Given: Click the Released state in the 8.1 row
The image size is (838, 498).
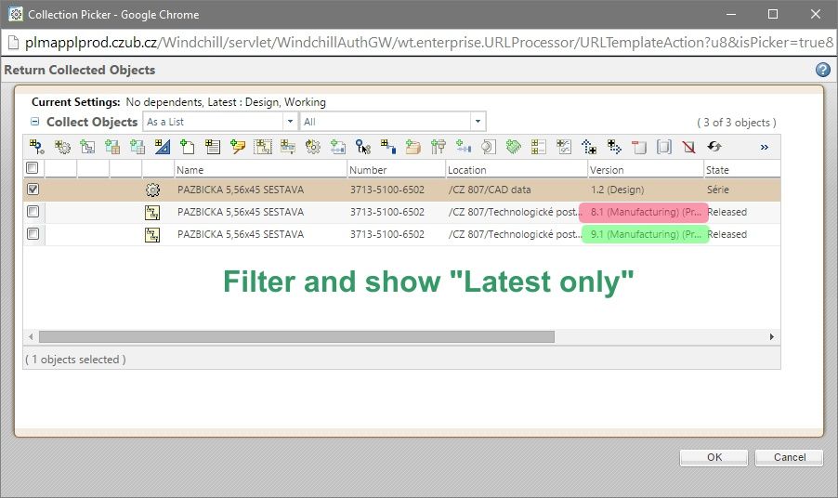Looking at the screenshot, I should coord(727,212).
